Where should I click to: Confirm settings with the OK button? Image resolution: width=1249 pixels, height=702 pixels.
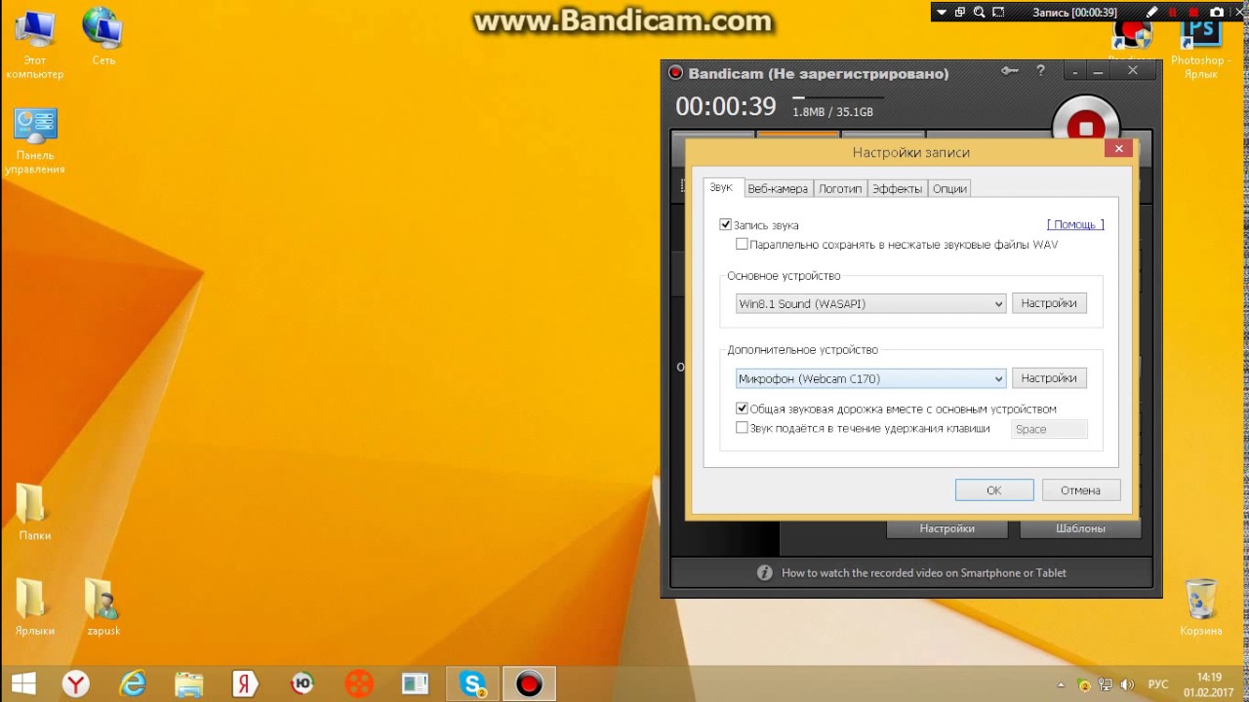(994, 490)
